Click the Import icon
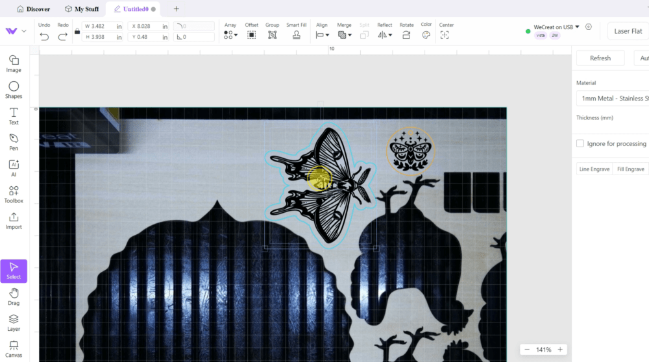The width and height of the screenshot is (649, 362). (14, 221)
